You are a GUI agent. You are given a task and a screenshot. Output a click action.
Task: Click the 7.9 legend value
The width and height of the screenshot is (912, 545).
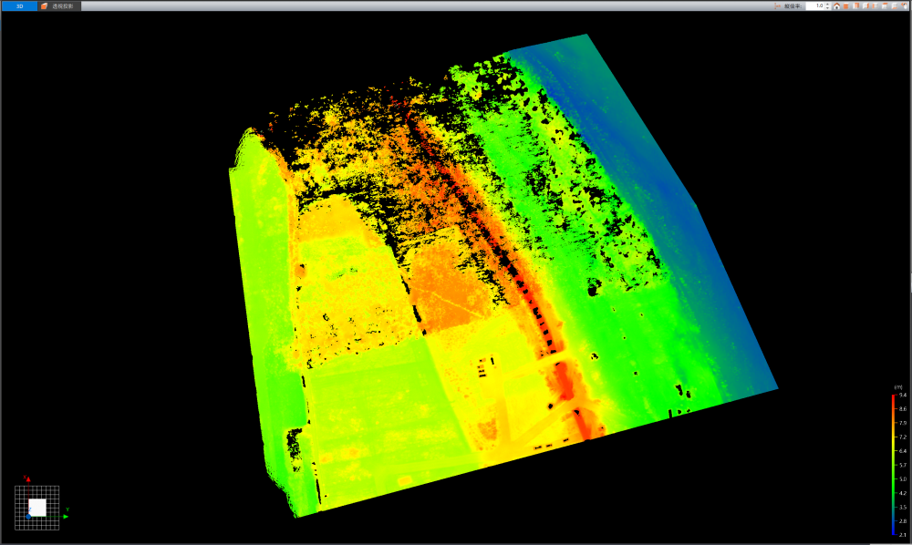[903, 423]
